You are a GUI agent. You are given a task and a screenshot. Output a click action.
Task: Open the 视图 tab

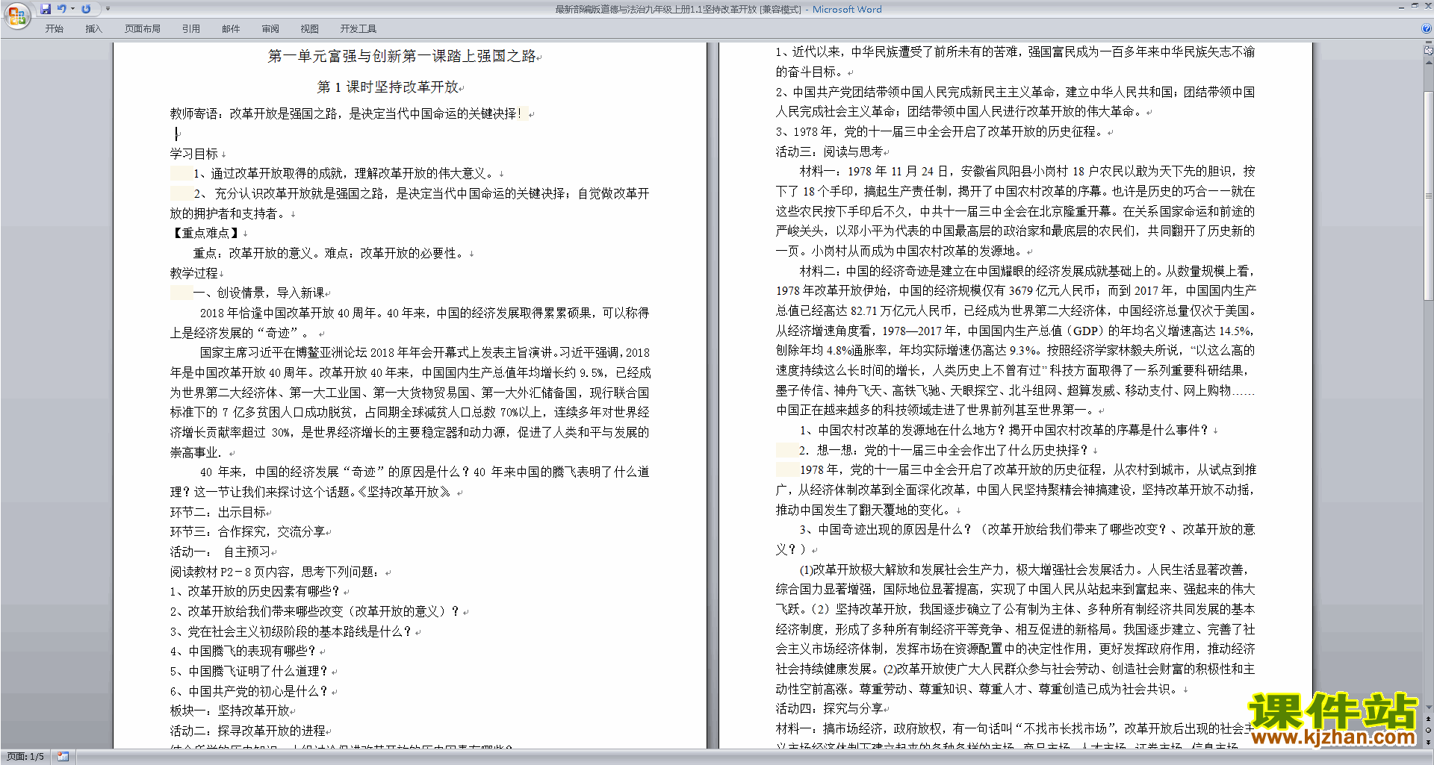point(310,29)
